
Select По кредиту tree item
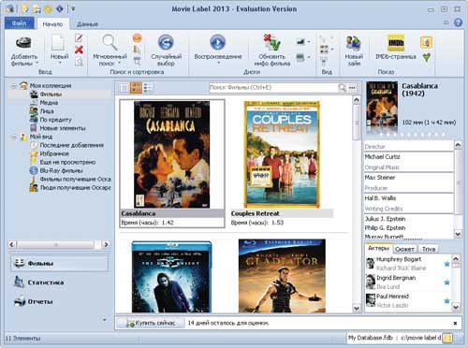click(55, 120)
